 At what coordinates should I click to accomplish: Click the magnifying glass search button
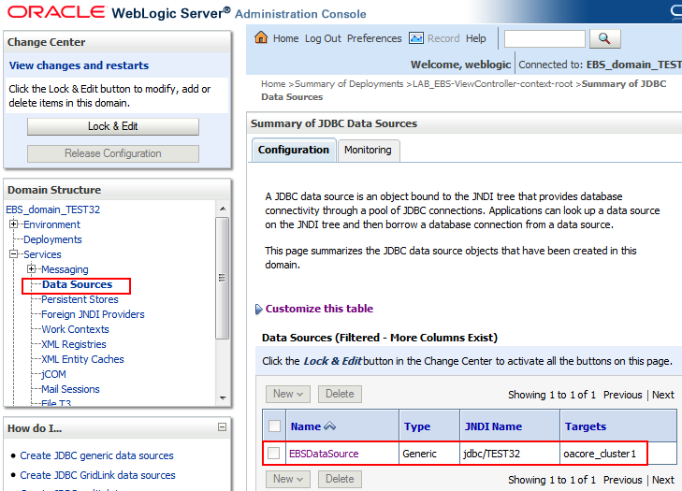(x=604, y=38)
